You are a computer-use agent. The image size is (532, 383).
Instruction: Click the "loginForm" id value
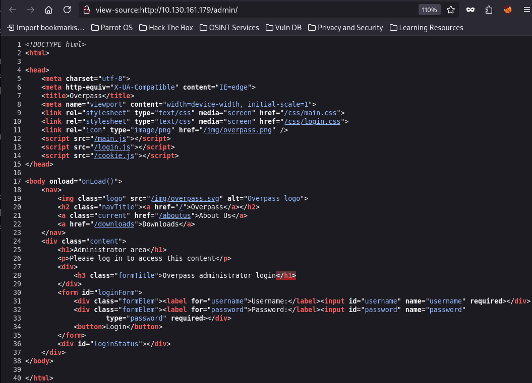pyautogui.click(x=116, y=292)
